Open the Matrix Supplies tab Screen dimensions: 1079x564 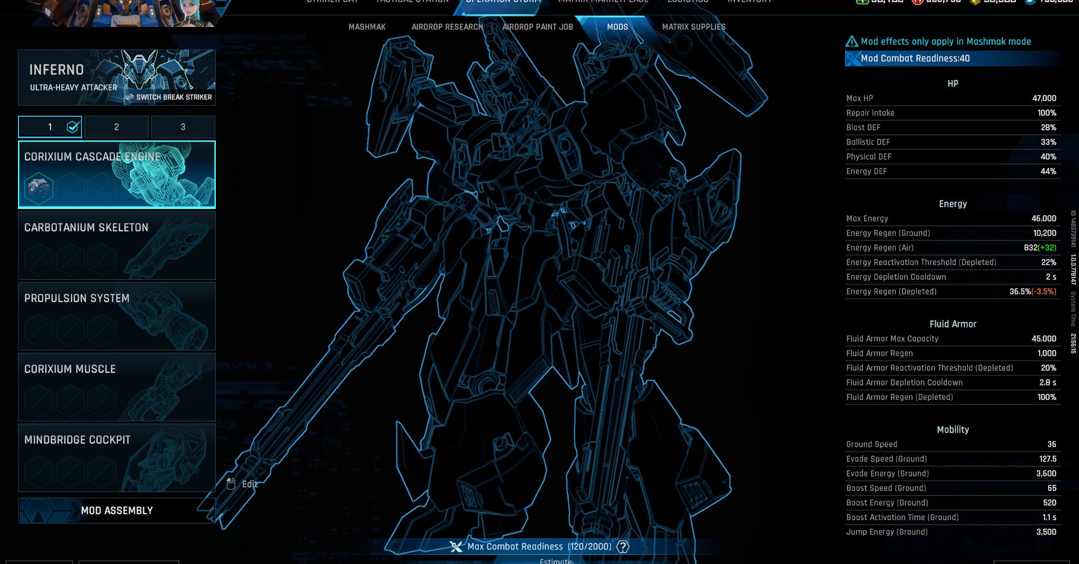pos(694,26)
